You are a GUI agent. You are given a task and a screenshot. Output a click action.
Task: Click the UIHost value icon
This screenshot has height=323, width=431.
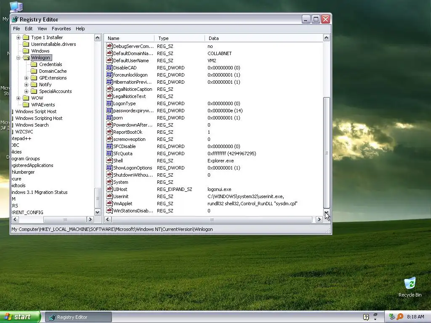109,189
